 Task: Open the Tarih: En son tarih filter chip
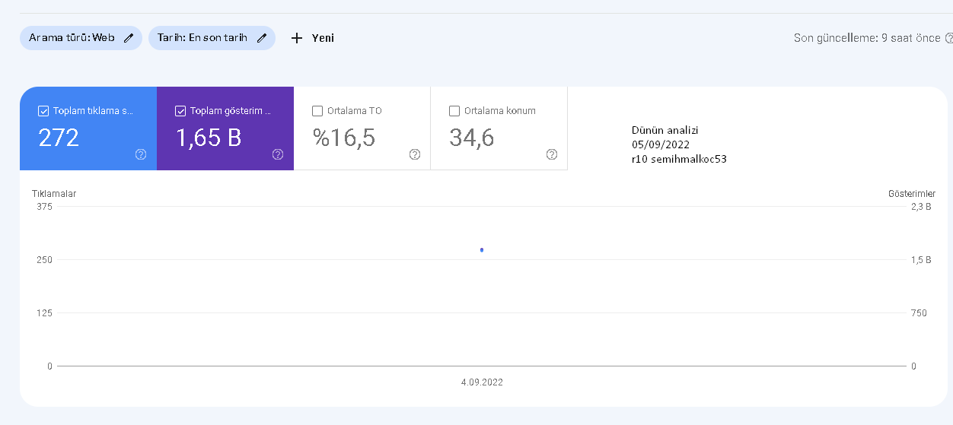212,38
